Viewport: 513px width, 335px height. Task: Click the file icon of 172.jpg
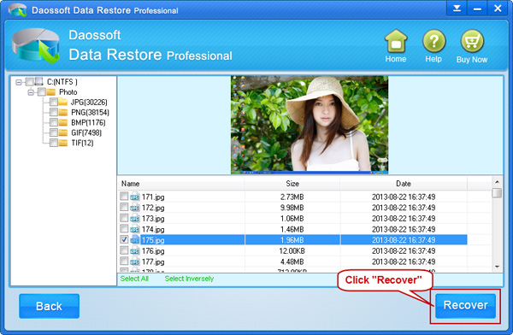coord(135,208)
